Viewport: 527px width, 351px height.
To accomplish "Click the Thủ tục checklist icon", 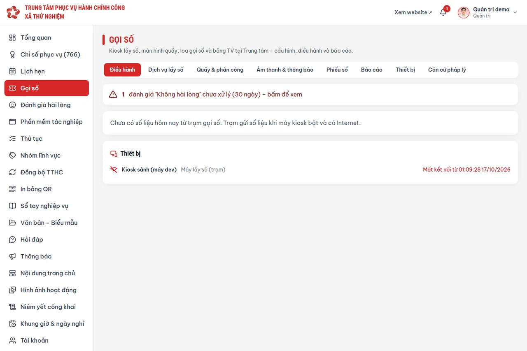I will tap(12, 139).
